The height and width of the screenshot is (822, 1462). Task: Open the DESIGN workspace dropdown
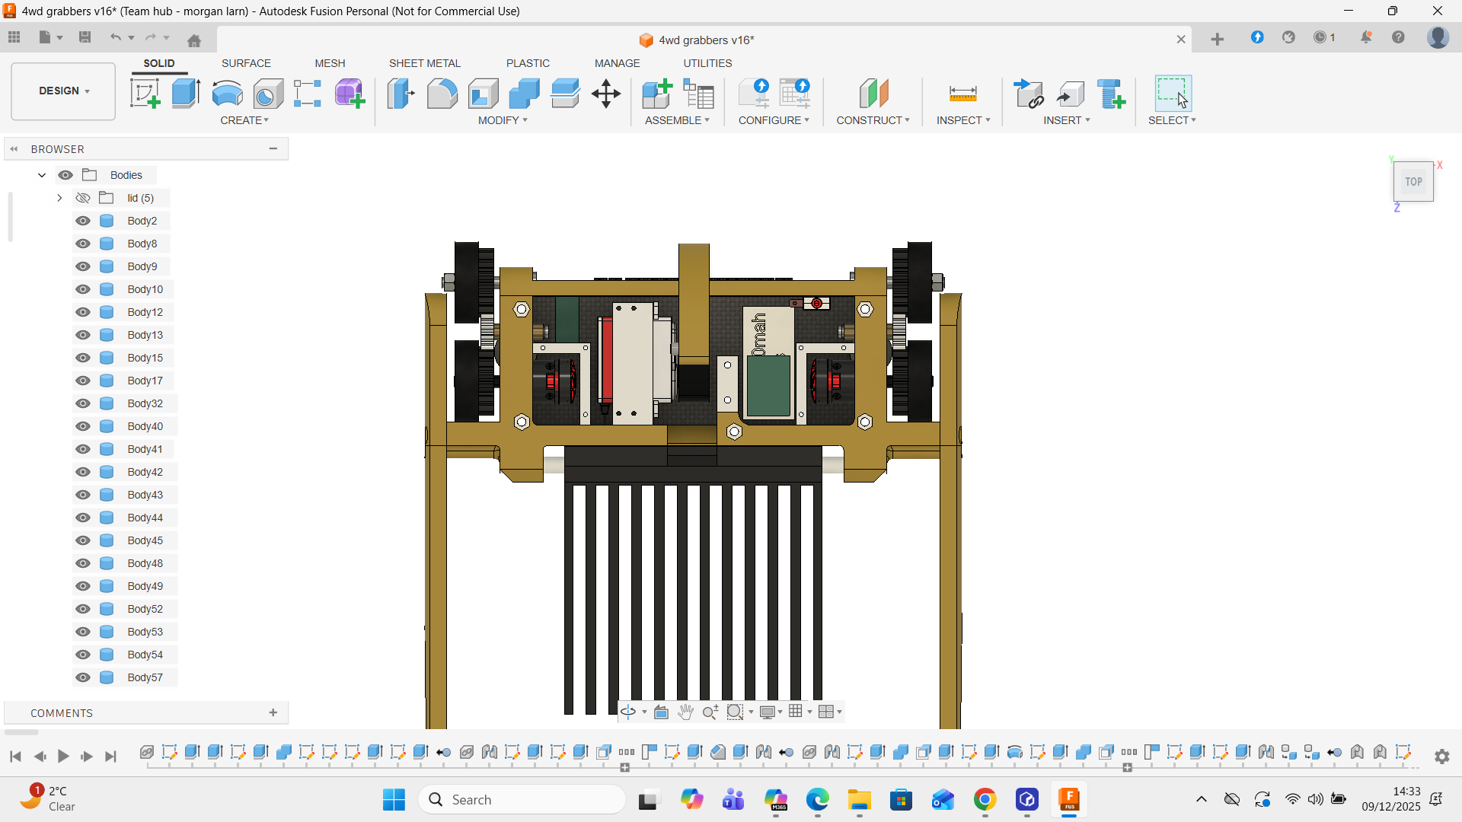click(64, 91)
